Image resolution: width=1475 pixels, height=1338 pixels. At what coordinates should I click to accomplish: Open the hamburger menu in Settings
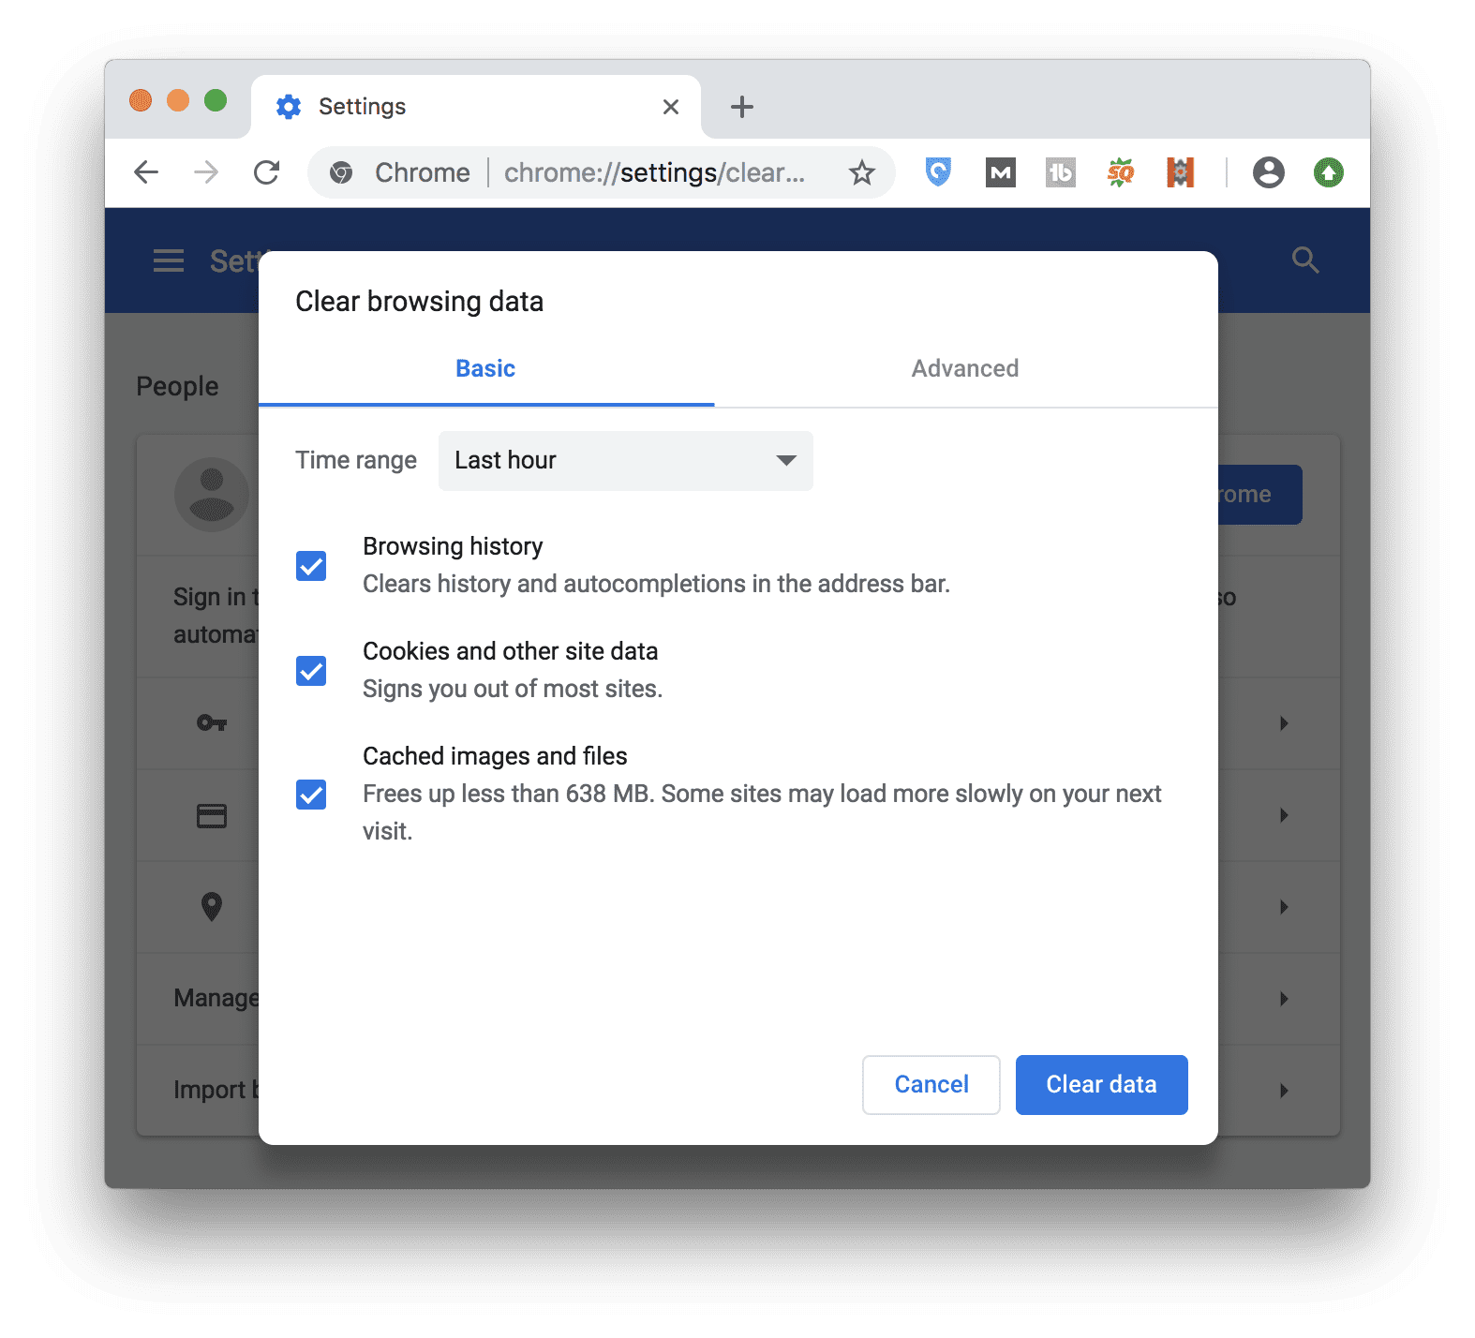169,260
